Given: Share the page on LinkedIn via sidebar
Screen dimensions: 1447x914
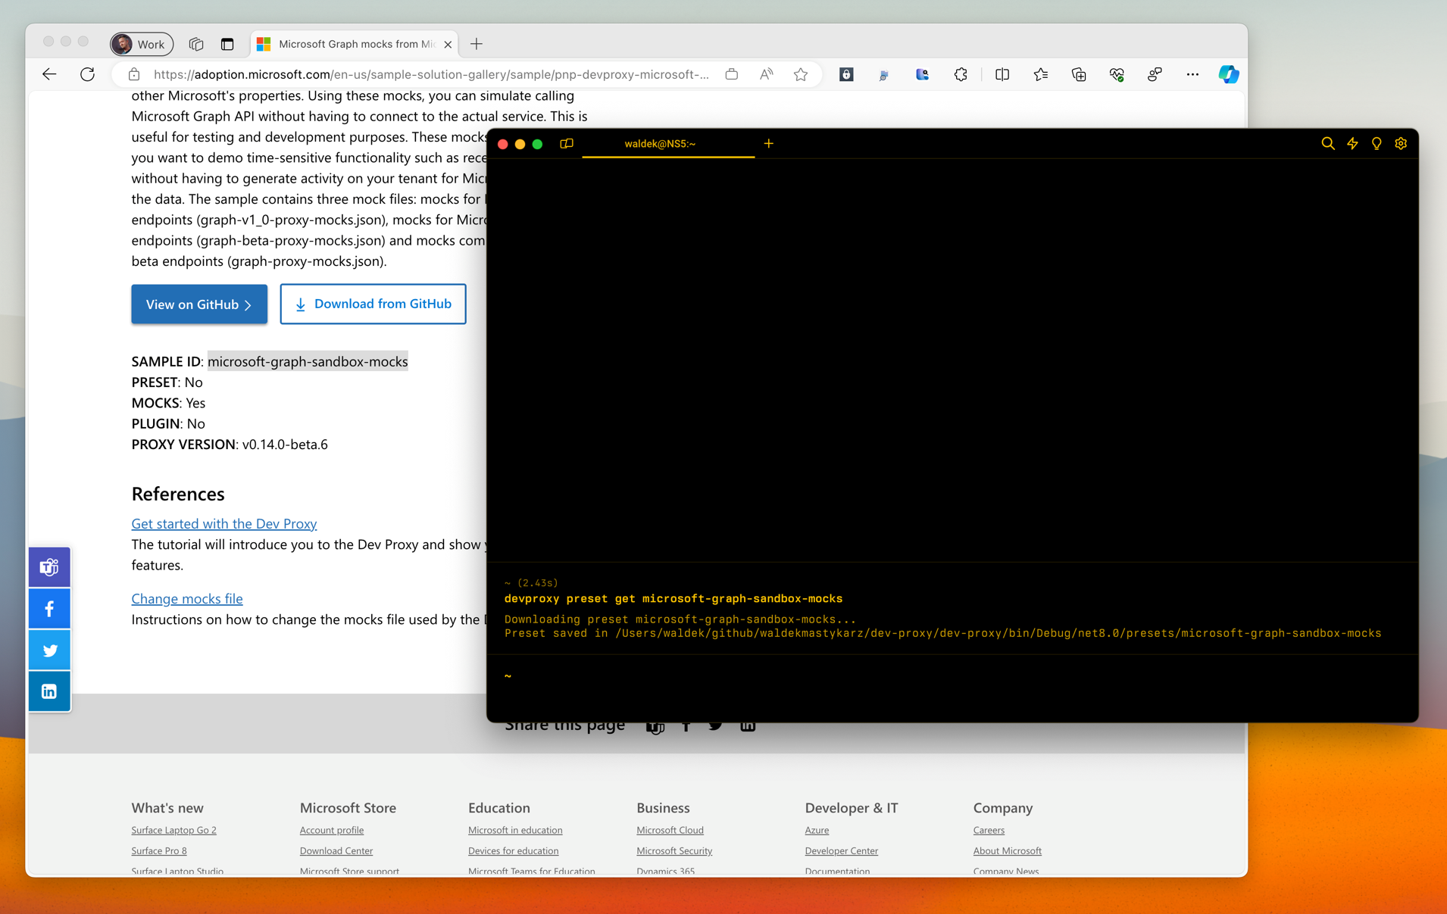Looking at the screenshot, I should click(48, 691).
